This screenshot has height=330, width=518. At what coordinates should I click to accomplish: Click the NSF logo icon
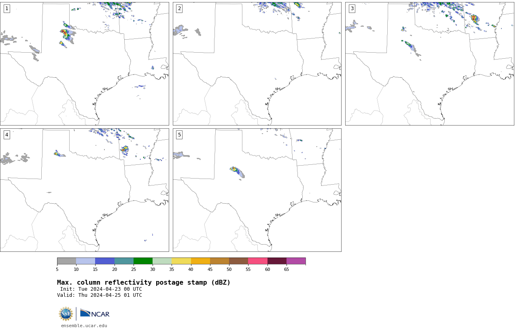click(66, 314)
